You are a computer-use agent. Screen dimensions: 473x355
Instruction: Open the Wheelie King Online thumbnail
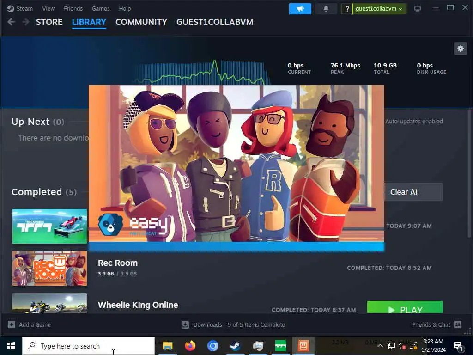click(x=49, y=303)
